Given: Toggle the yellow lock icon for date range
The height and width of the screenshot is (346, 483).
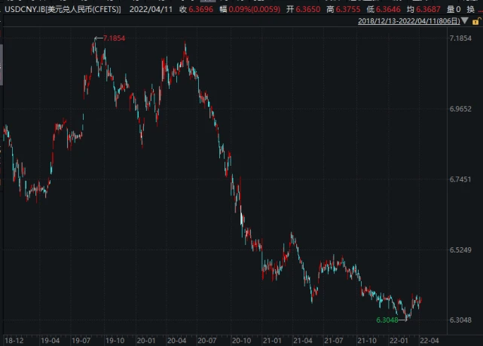Looking at the screenshot, I should click(x=476, y=21).
